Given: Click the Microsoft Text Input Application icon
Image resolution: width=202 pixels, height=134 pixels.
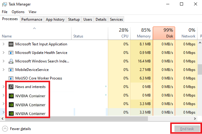Looking at the screenshot, I should coord(11,44).
